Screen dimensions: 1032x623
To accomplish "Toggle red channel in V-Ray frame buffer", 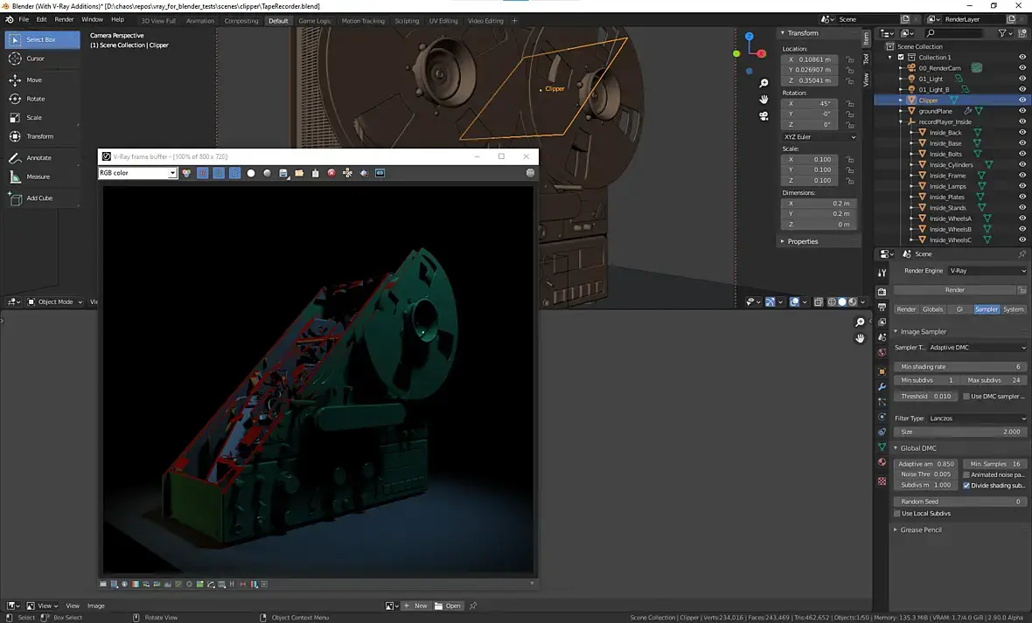I will [203, 173].
